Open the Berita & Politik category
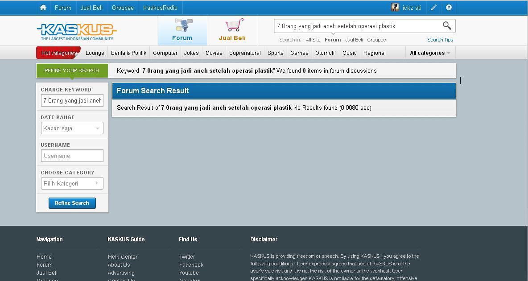The height and width of the screenshot is (281, 528). click(128, 53)
